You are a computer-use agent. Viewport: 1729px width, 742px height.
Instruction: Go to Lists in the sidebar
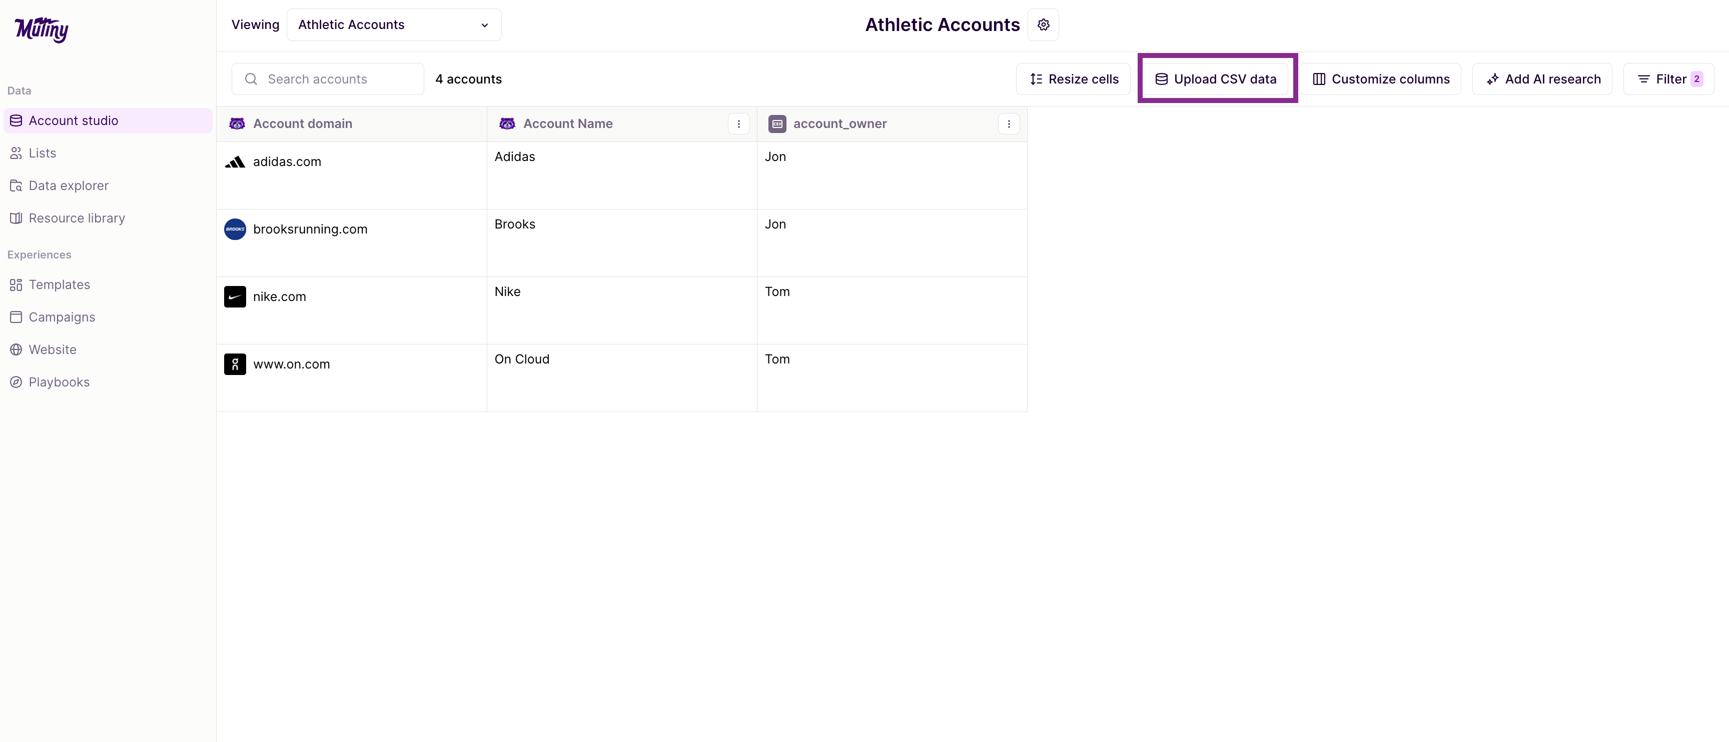pyautogui.click(x=43, y=153)
